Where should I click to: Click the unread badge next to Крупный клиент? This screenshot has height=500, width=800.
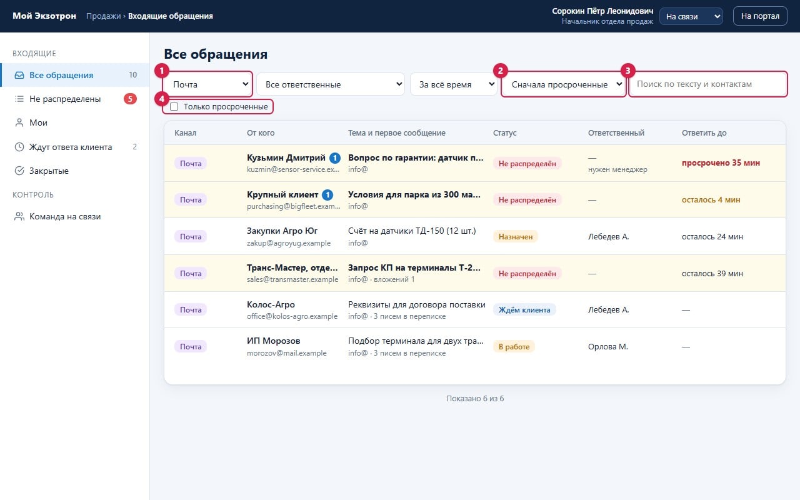tap(327, 195)
